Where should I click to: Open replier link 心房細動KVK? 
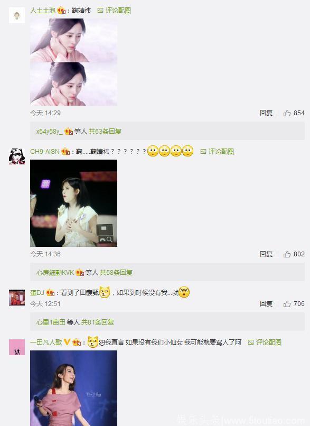(55, 273)
